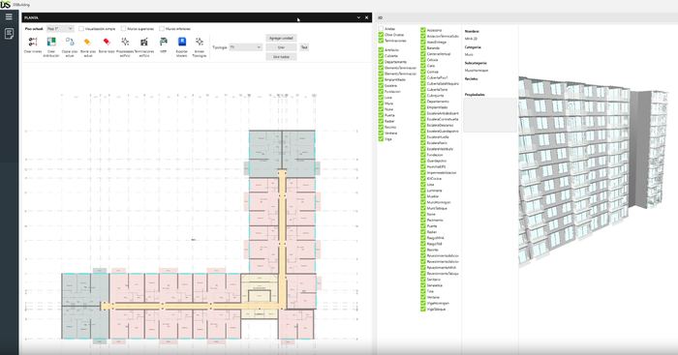Click the DSBuilding app logo
This screenshot has height=355, width=678.
[5, 4]
